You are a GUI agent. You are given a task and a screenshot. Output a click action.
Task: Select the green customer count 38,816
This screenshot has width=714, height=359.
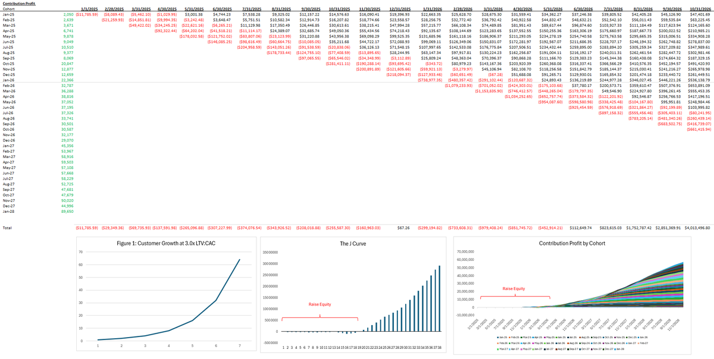67,96
